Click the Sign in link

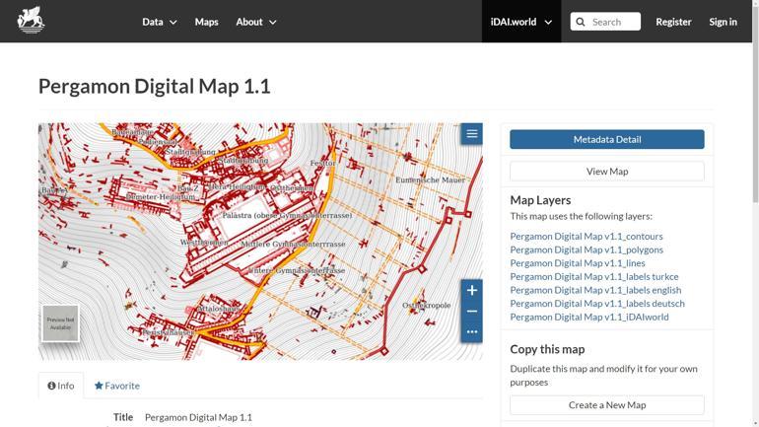pyautogui.click(x=723, y=22)
